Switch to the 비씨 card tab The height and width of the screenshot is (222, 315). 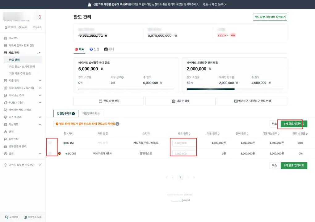click(80, 49)
